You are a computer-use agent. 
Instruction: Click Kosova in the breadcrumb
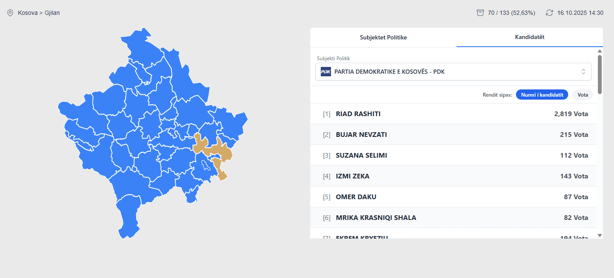coord(28,13)
